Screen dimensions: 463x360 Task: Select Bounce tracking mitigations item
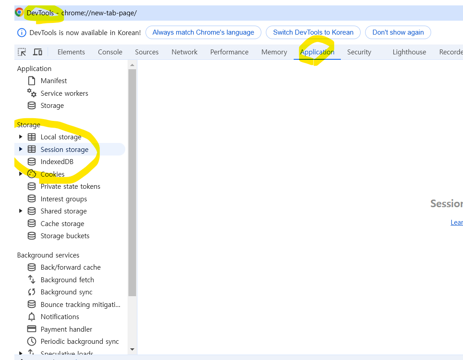coord(81,304)
